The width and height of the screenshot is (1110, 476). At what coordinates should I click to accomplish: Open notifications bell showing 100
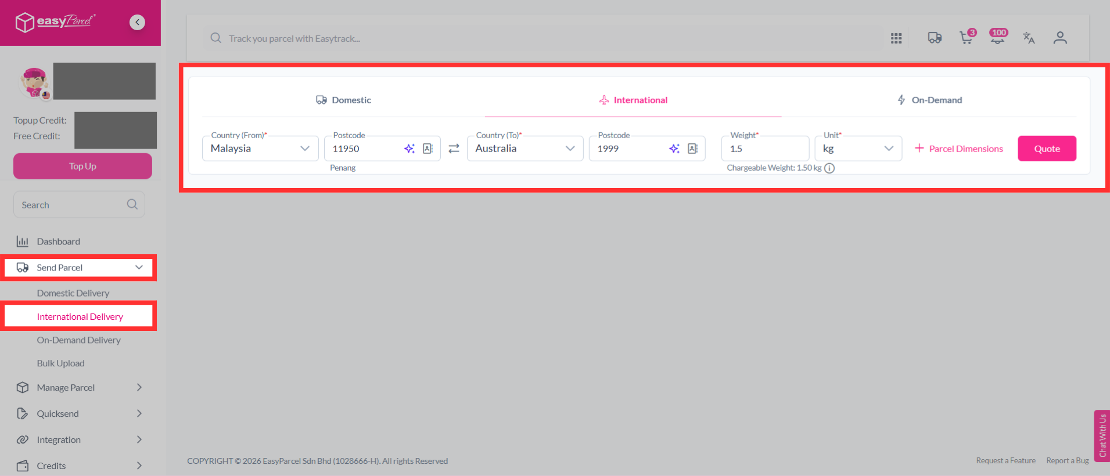coord(998,37)
